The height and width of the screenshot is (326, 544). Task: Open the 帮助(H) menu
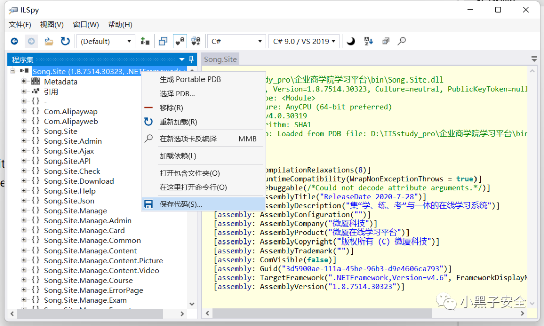pos(120,25)
